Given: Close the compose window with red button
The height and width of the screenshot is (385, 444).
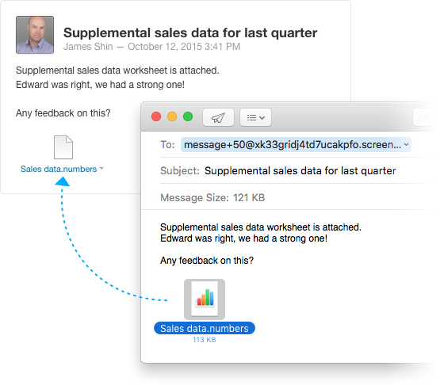Looking at the screenshot, I should (156, 116).
